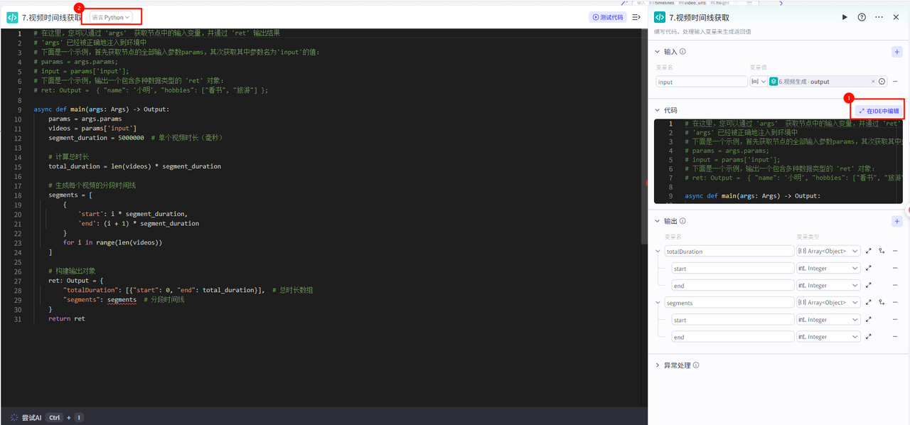Add a new output variable with plus icon
910x425 pixels.
[x=896, y=222]
